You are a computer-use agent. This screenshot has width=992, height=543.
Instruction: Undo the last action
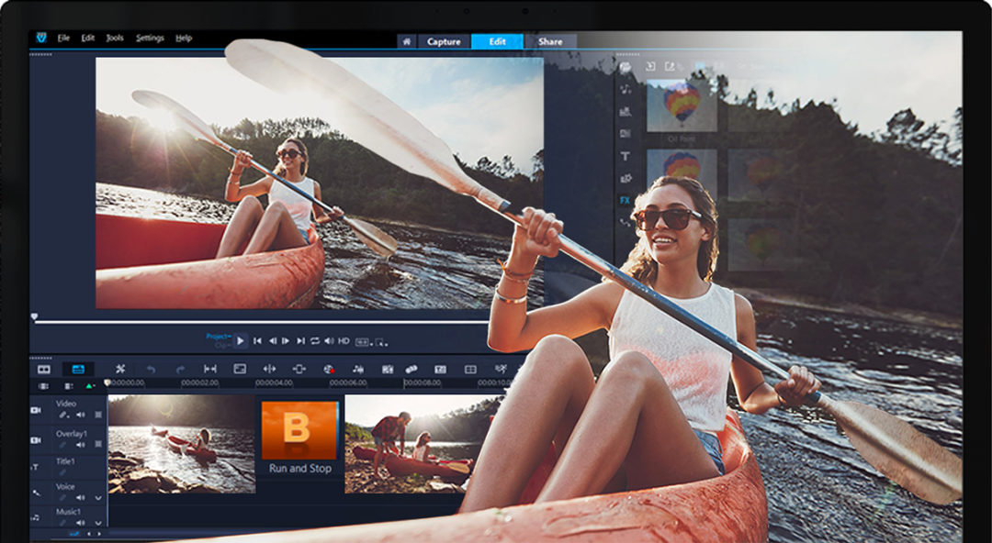[x=151, y=369]
